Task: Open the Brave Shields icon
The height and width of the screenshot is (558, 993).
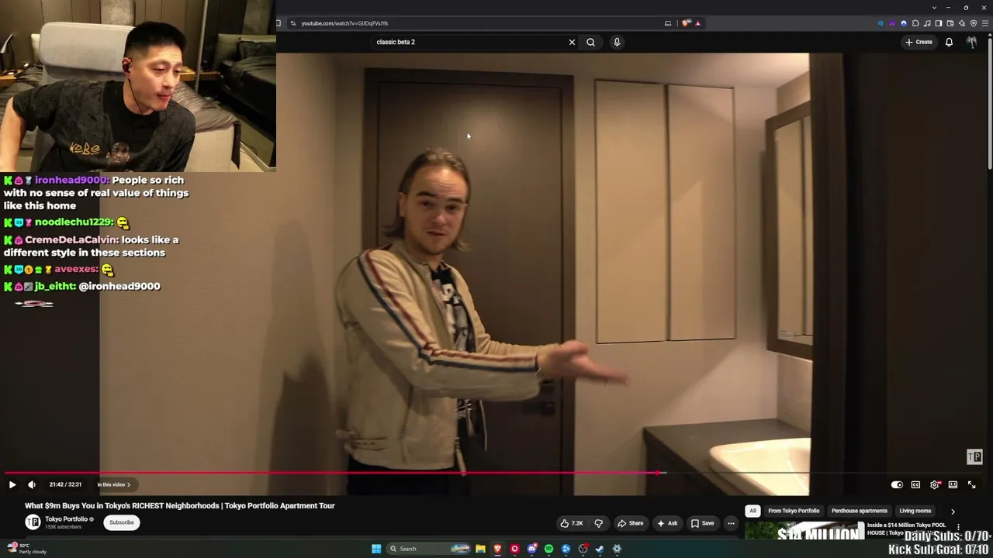Action: pos(686,23)
